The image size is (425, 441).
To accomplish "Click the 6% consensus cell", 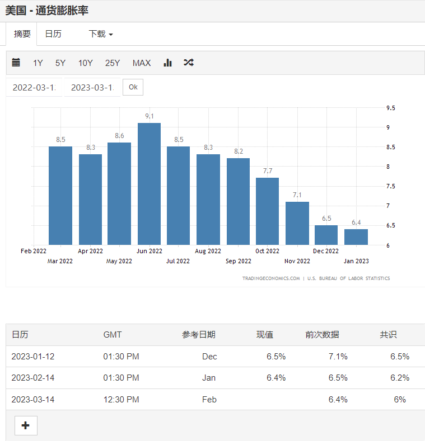I will (x=400, y=400).
